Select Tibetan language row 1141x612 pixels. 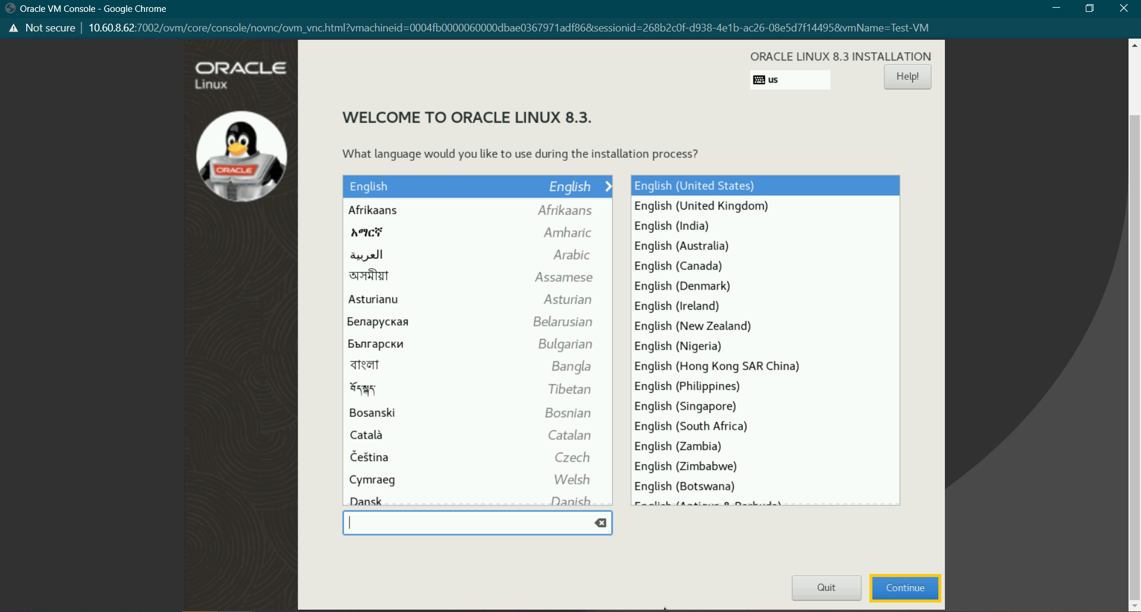pyautogui.click(x=478, y=389)
